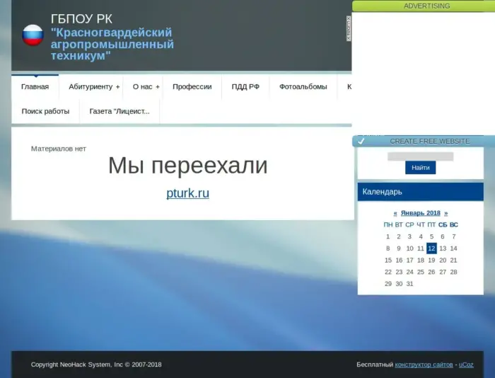Open the Газета "Лицеист..." menu item
Viewport: 495px width, 378px height.
tap(120, 111)
